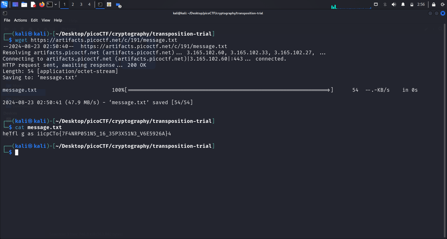447x239 pixels.
Task: Open the Kali applications menu
Action: point(4,4)
